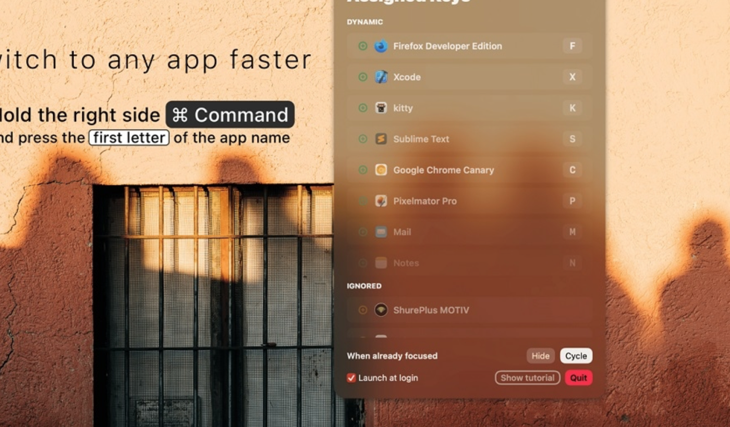Click the C key badge for Chrome Canary
730x427 pixels.
[x=572, y=170]
